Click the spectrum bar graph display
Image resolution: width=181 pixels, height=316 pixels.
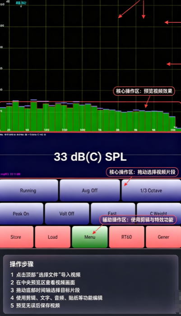(90, 116)
